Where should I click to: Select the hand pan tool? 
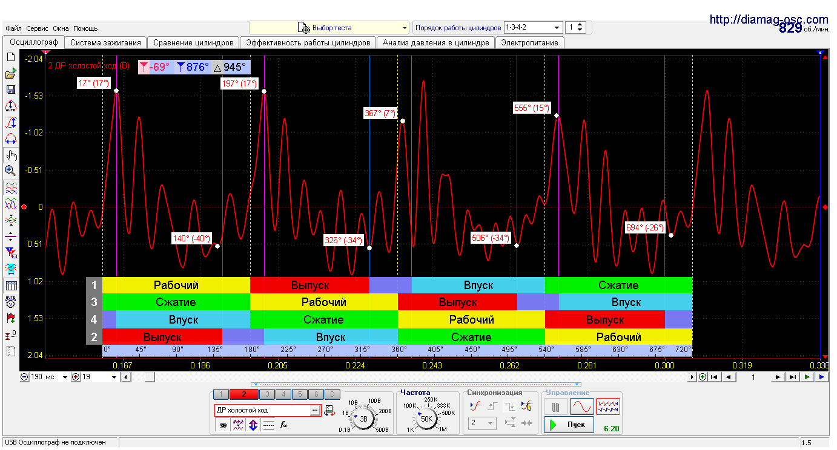pyautogui.click(x=10, y=155)
